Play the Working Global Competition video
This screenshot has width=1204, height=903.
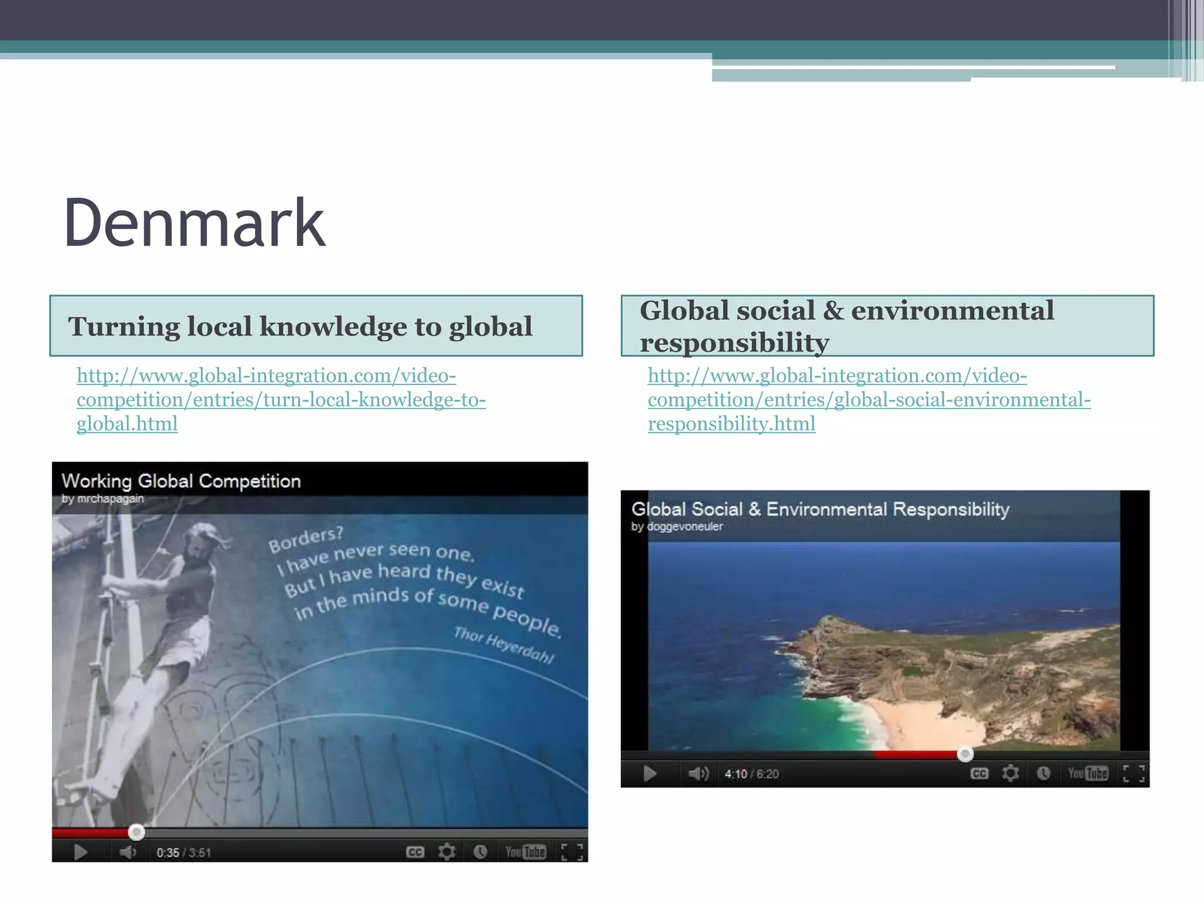point(81,852)
